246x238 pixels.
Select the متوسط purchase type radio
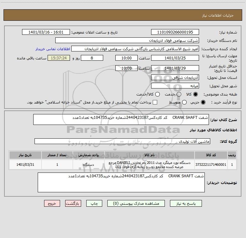(x=184, y=102)
